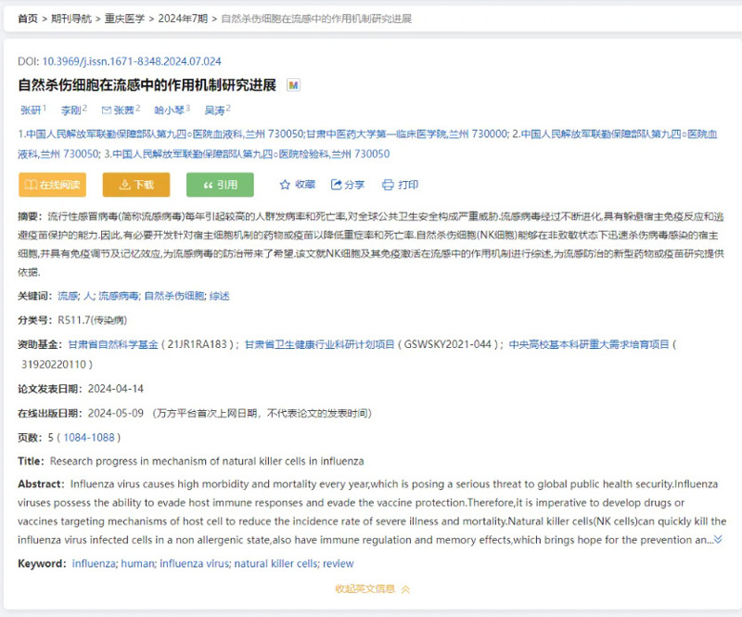This screenshot has height=617, width=742.
Task: Click the 分享 share icon
Action: [x=337, y=185]
